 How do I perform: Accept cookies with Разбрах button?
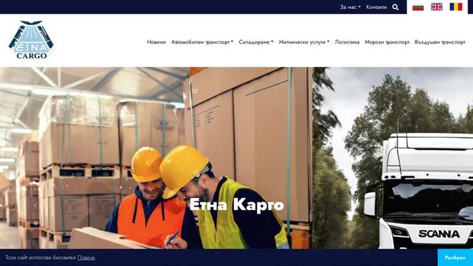(x=455, y=258)
